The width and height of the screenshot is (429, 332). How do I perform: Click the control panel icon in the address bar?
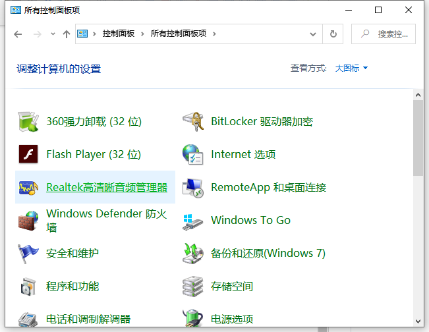[82, 34]
